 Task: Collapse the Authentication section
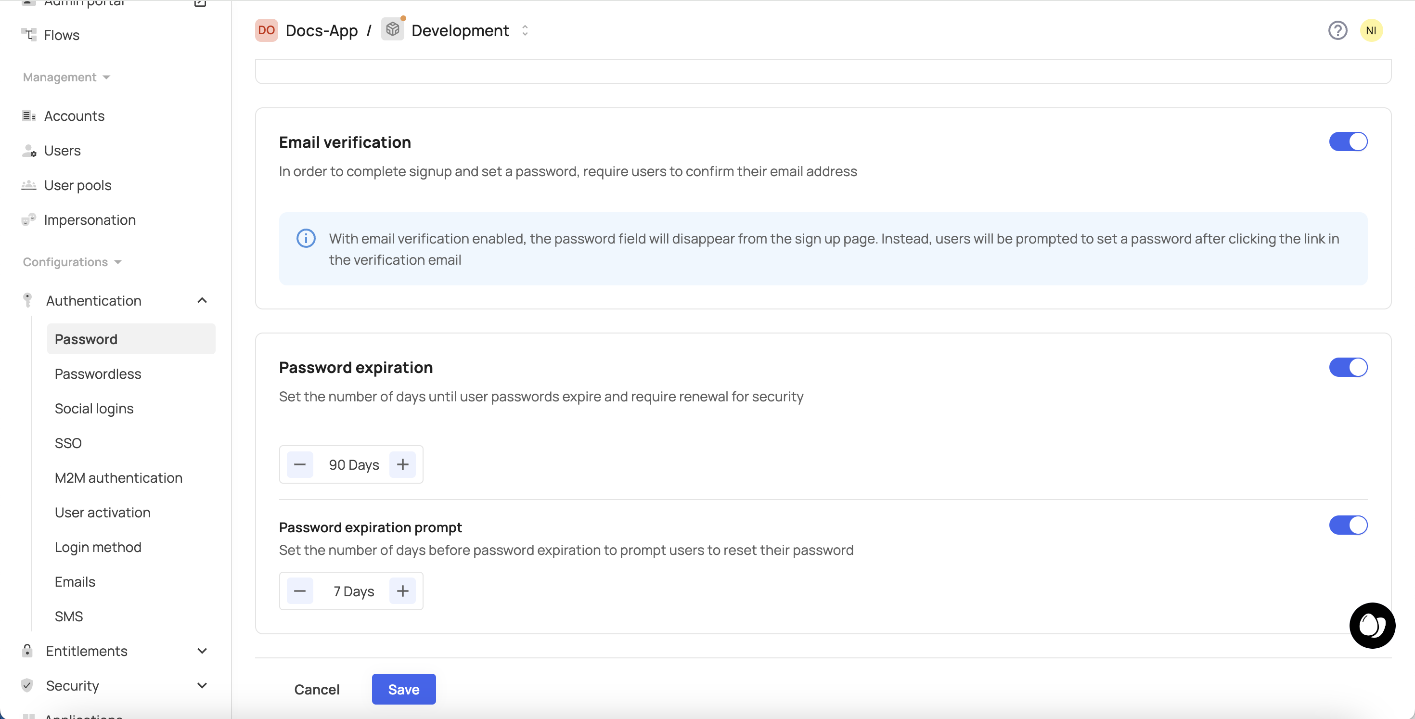[202, 300]
